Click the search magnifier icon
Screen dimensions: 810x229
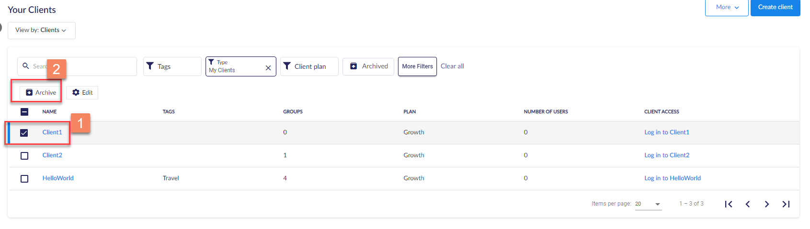(x=26, y=66)
